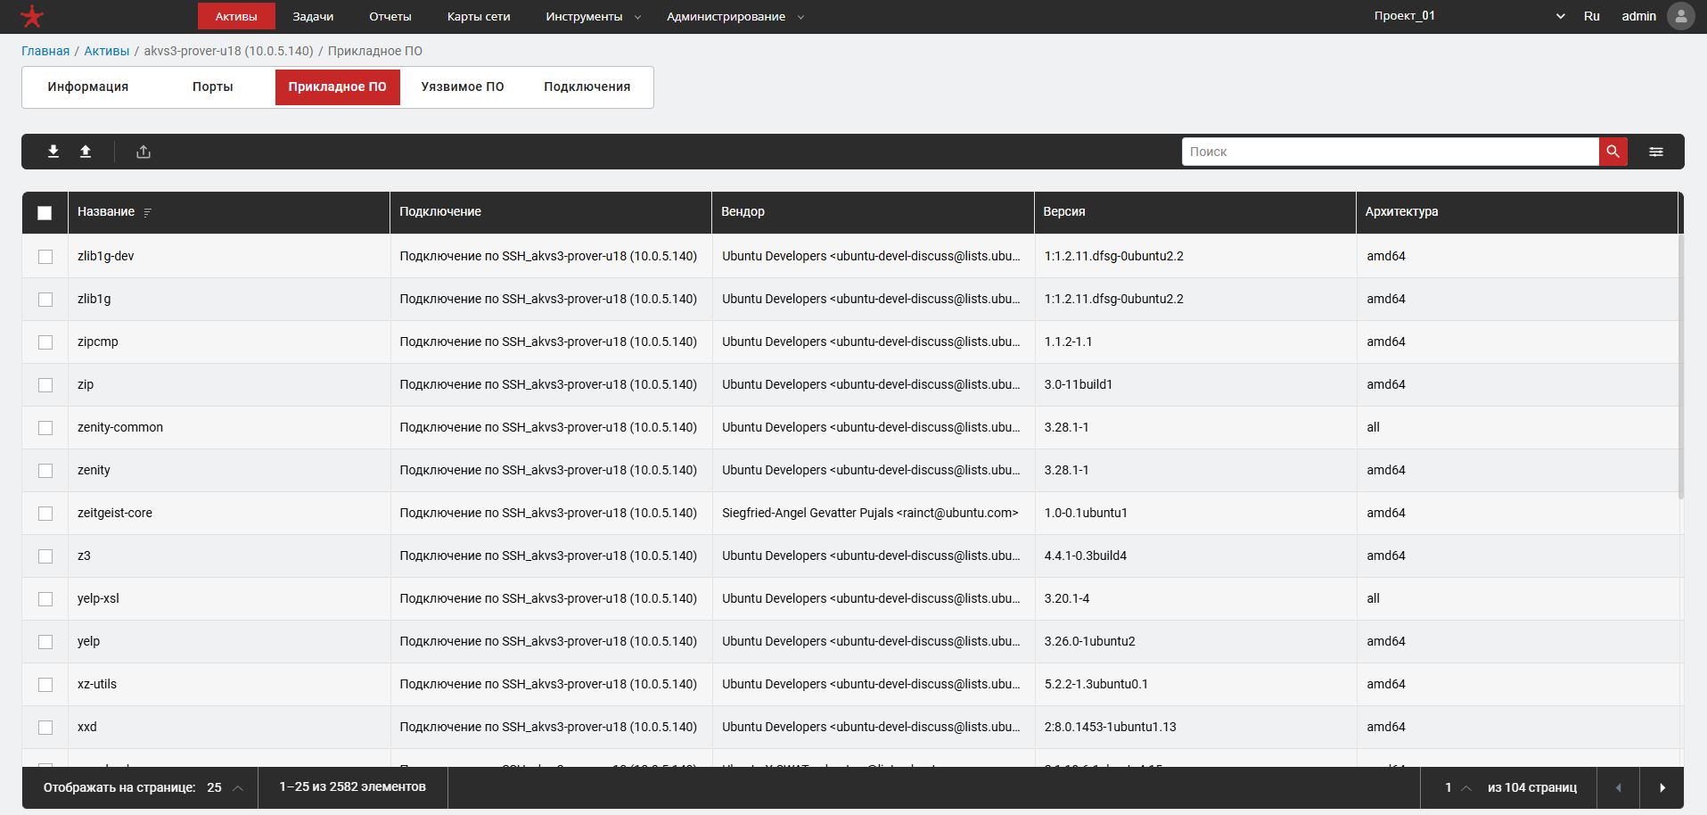Open the Активы top menu
This screenshot has height=815, width=1707.
pos(236,16)
